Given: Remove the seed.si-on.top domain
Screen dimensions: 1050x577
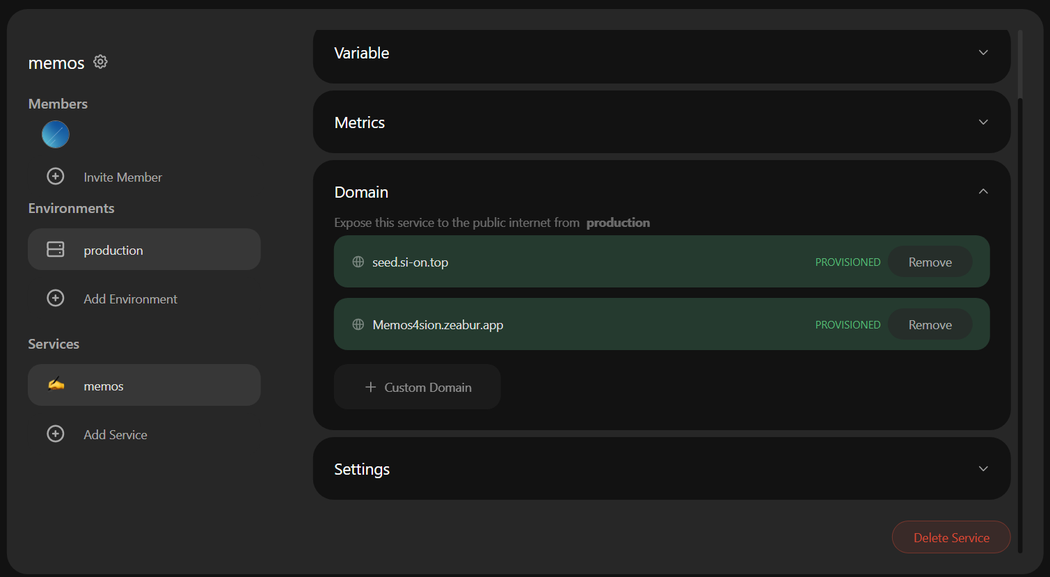Looking at the screenshot, I should tap(930, 262).
